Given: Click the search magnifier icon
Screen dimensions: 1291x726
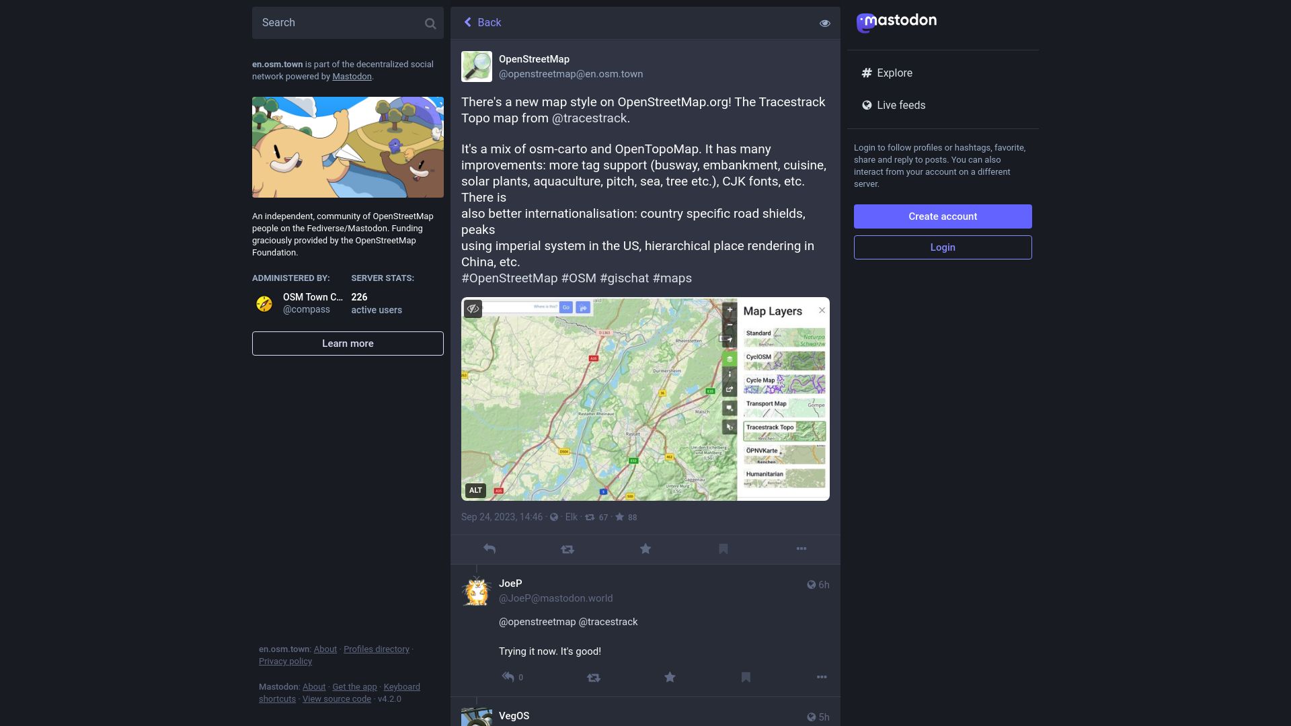Looking at the screenshot, I should (430, 24).
